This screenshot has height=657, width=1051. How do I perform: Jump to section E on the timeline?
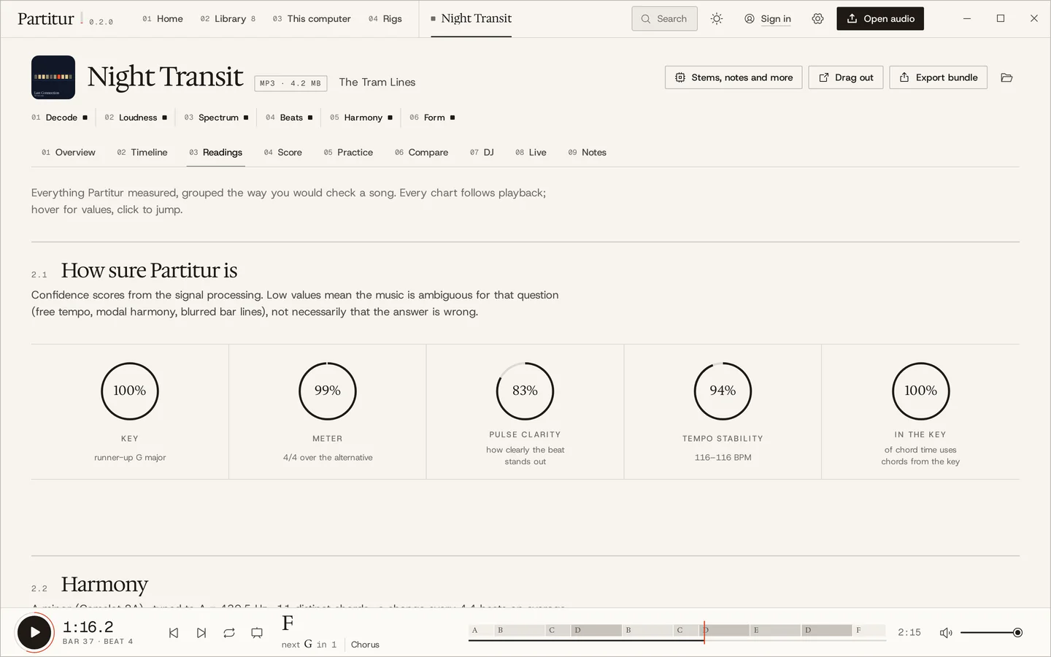coord(775,630)
